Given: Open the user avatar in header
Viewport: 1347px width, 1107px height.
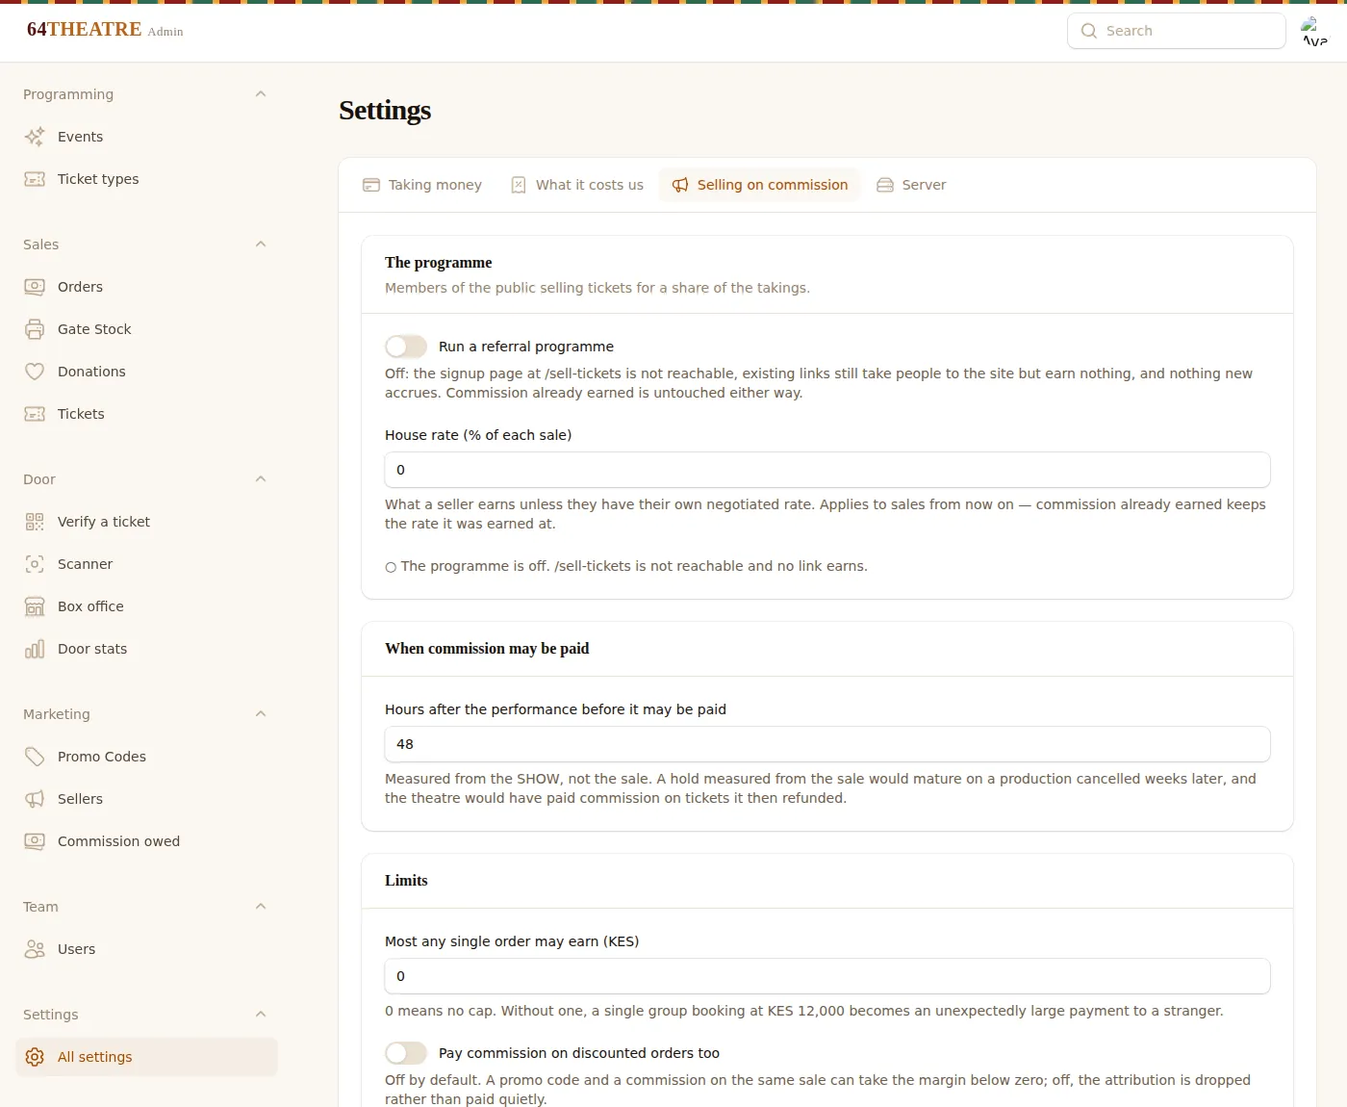Looking at the screenshot, I should click(x=1314, y=31).
